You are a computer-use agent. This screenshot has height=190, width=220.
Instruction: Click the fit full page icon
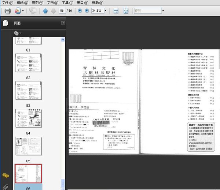tap(126, 11)
